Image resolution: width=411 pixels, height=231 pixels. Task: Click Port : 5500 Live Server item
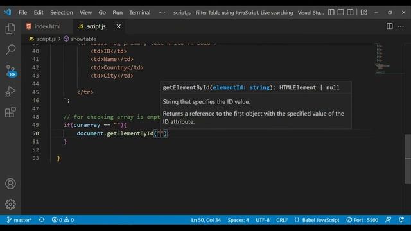[362, 220]
